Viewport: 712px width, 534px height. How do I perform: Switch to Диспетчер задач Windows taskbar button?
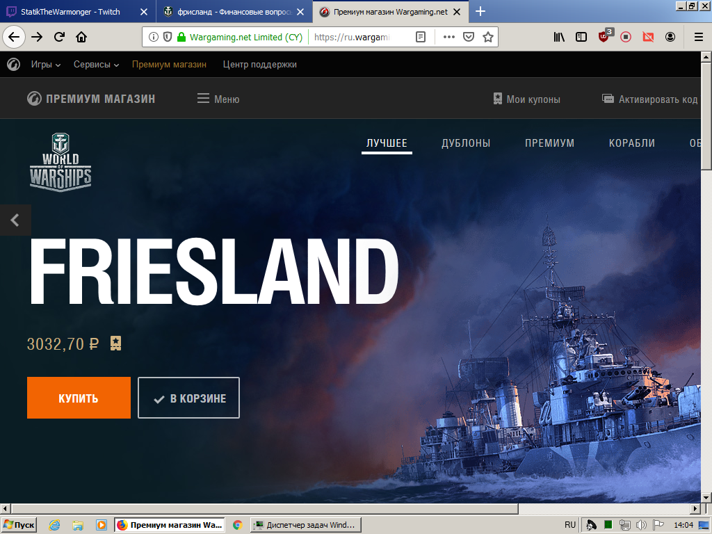pos(306,525)
